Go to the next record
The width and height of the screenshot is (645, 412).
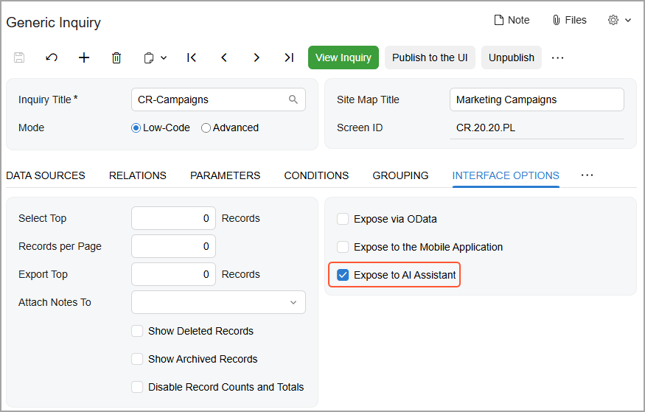point(257,57)
